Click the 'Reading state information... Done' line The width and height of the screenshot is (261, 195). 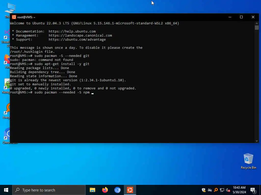[43, 76]
